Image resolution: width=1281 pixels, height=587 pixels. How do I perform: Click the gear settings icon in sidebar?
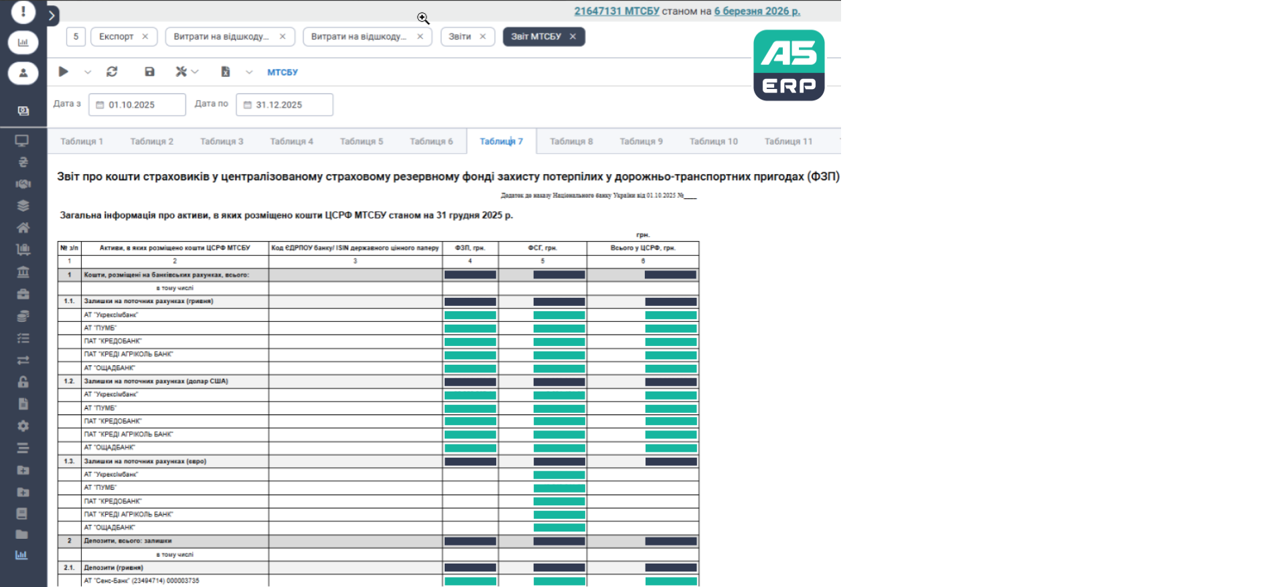click(x=23, y=426)
